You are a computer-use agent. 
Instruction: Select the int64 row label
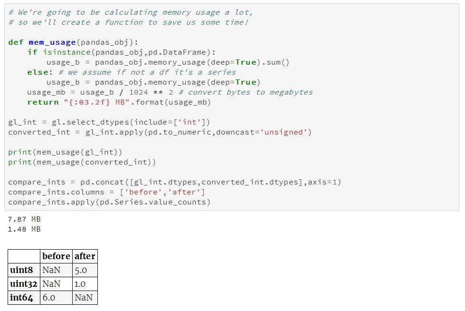click(22, 298)
